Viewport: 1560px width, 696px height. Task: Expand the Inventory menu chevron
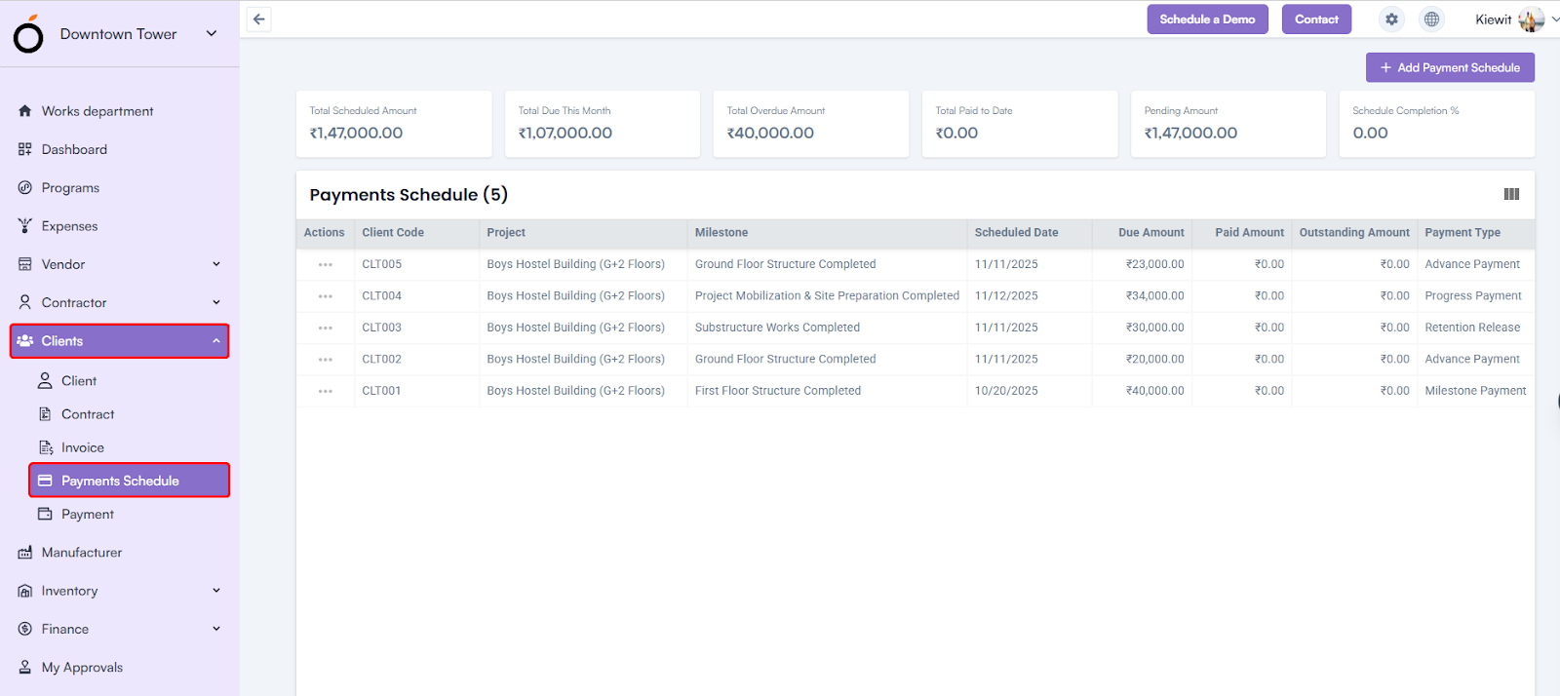[x=216, y=591]
